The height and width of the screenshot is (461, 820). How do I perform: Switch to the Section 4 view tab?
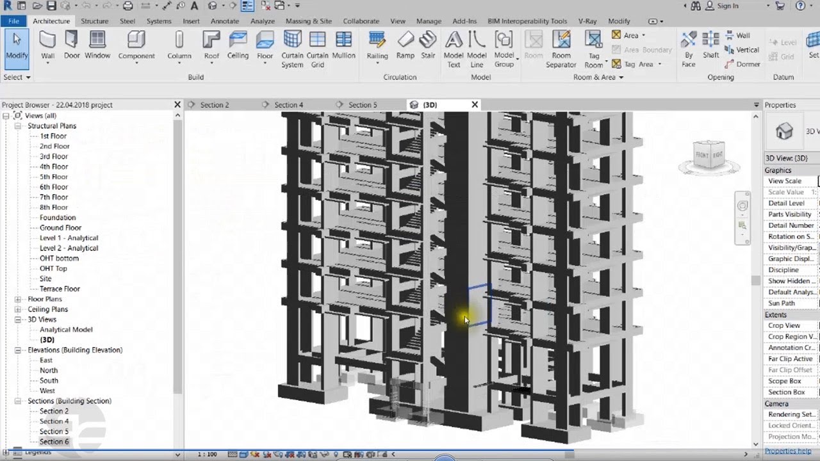click(288, 105)
